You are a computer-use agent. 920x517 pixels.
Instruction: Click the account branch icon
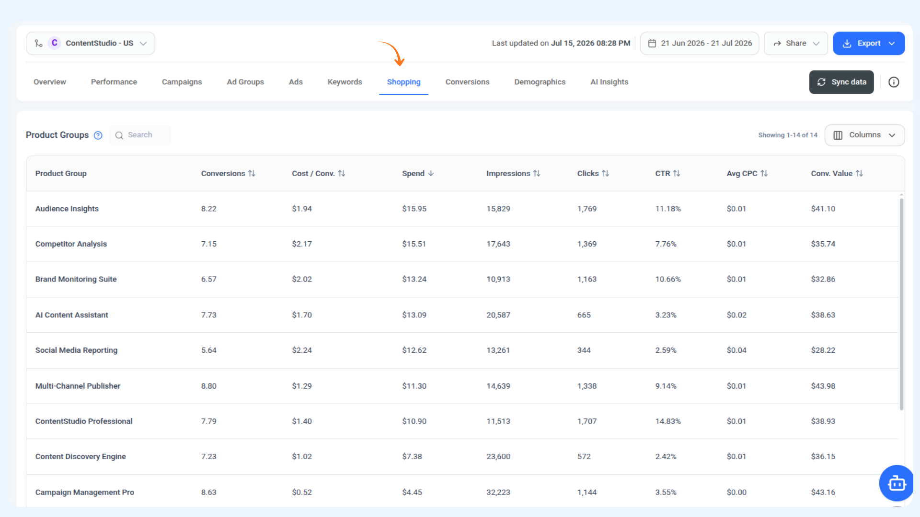[x=39, y=43]
